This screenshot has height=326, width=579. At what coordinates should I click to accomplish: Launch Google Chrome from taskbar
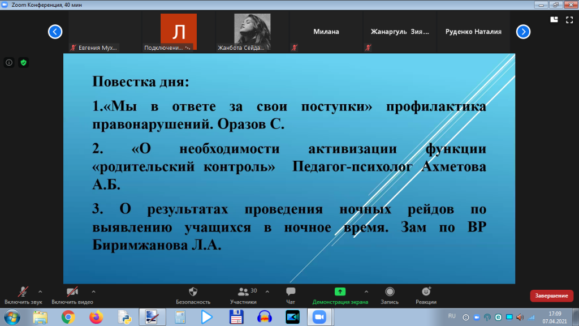pyautogui.click(x=68, y=318)
